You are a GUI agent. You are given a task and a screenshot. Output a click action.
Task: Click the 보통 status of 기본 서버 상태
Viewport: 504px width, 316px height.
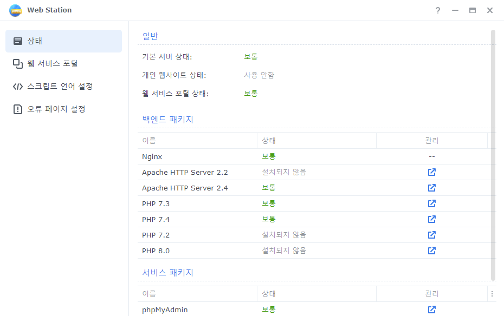coord(251,57)
